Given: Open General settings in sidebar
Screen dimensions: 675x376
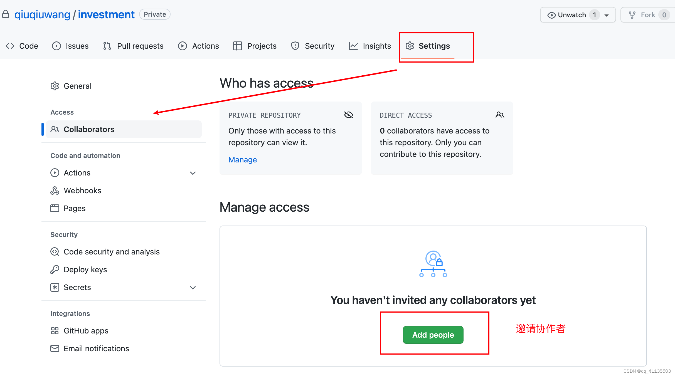Looking at the screenshot, I should coord(124,86).
